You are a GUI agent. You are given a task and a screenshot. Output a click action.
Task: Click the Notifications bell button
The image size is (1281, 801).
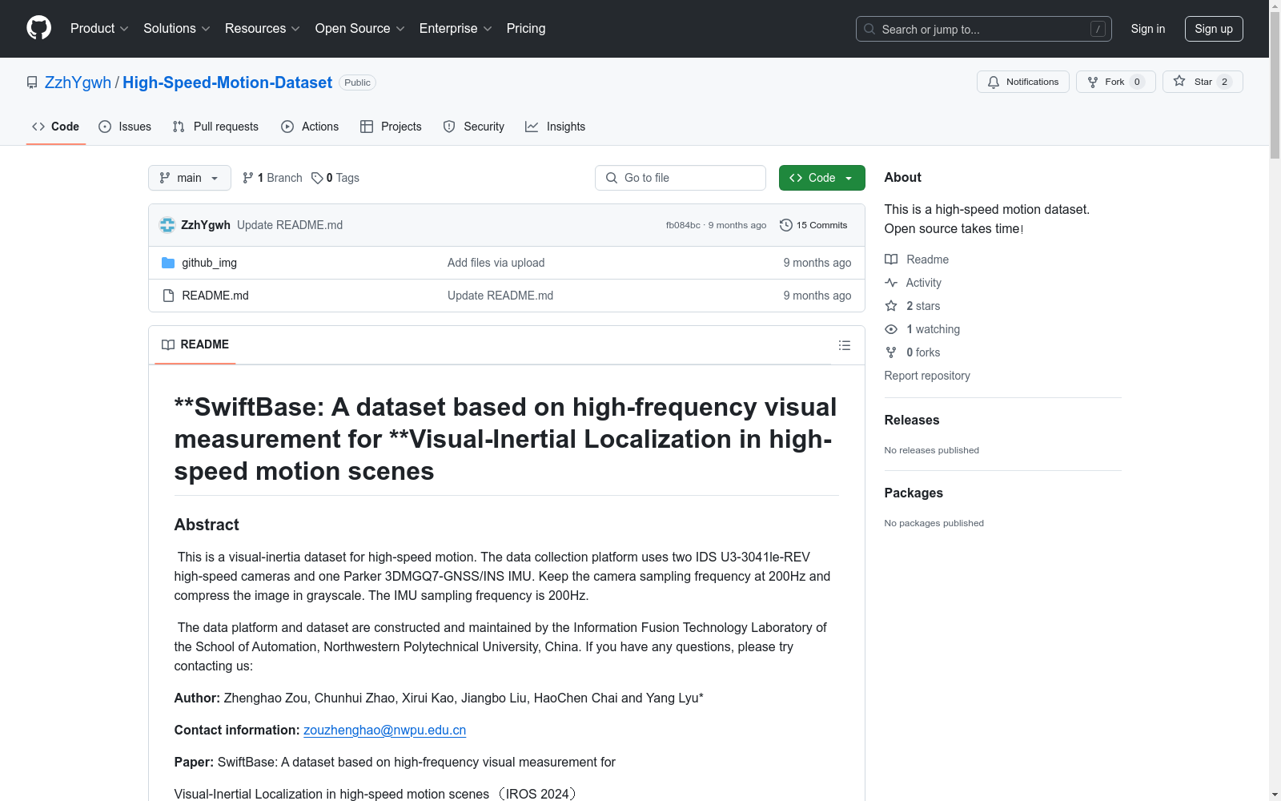(x=1022, y=82)
